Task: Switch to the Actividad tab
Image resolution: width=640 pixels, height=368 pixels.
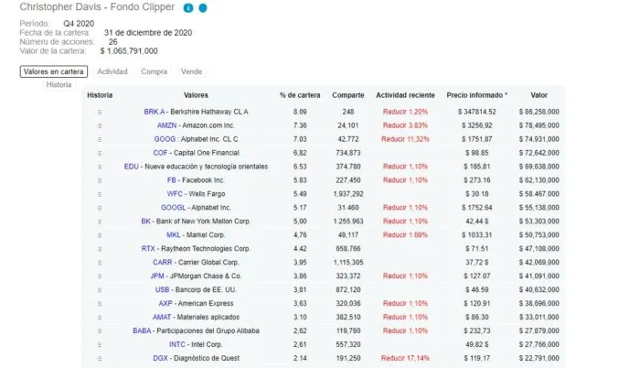Action: point(112,71)
